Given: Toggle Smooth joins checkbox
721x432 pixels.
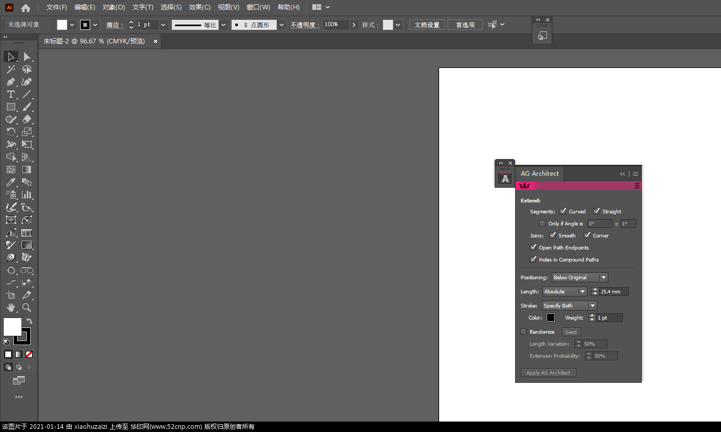Looking at the screenshot, I should (x=553, y=235).
